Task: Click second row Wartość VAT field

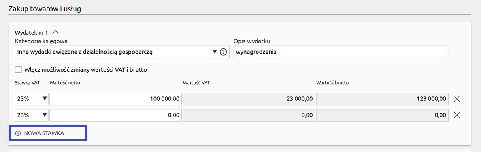Action: (x=249, y=115)
